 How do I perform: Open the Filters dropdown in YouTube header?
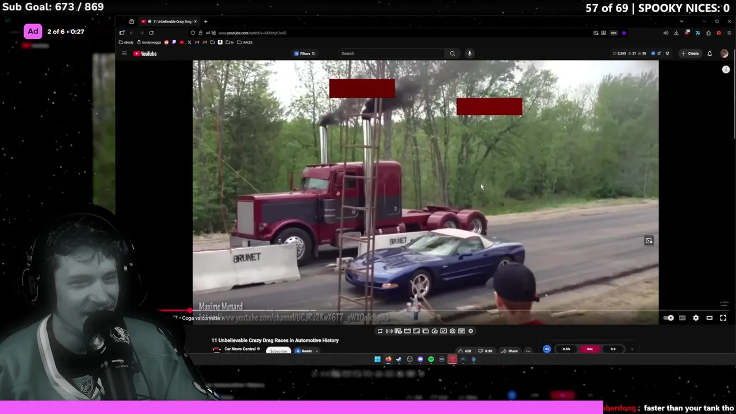coord(305,53)
